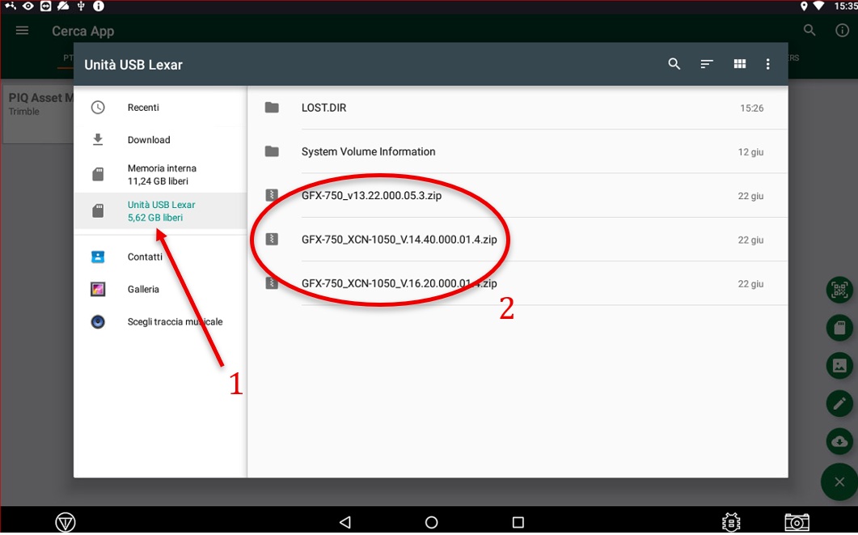
Task: Tap the camera screenshot icon in navigation bar
Action: [797, 522]
